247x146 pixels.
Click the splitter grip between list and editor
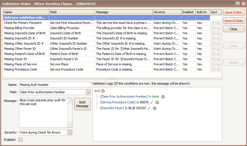pyautogui.click(x=112, y=79)
